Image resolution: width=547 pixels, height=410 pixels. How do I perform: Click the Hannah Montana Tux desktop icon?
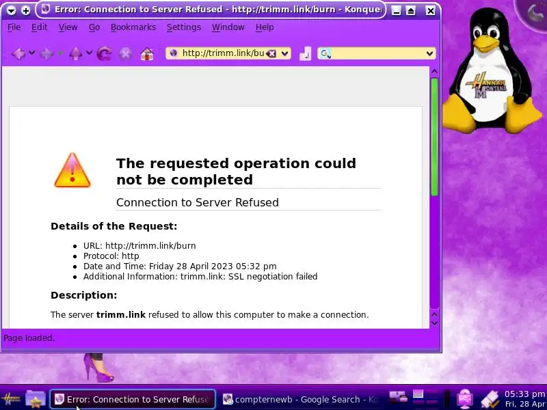click(x=494, y=72)
